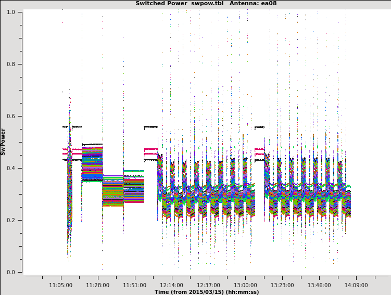
Task: Select the 13:23:00 time tick label
Action: (282, 285)
